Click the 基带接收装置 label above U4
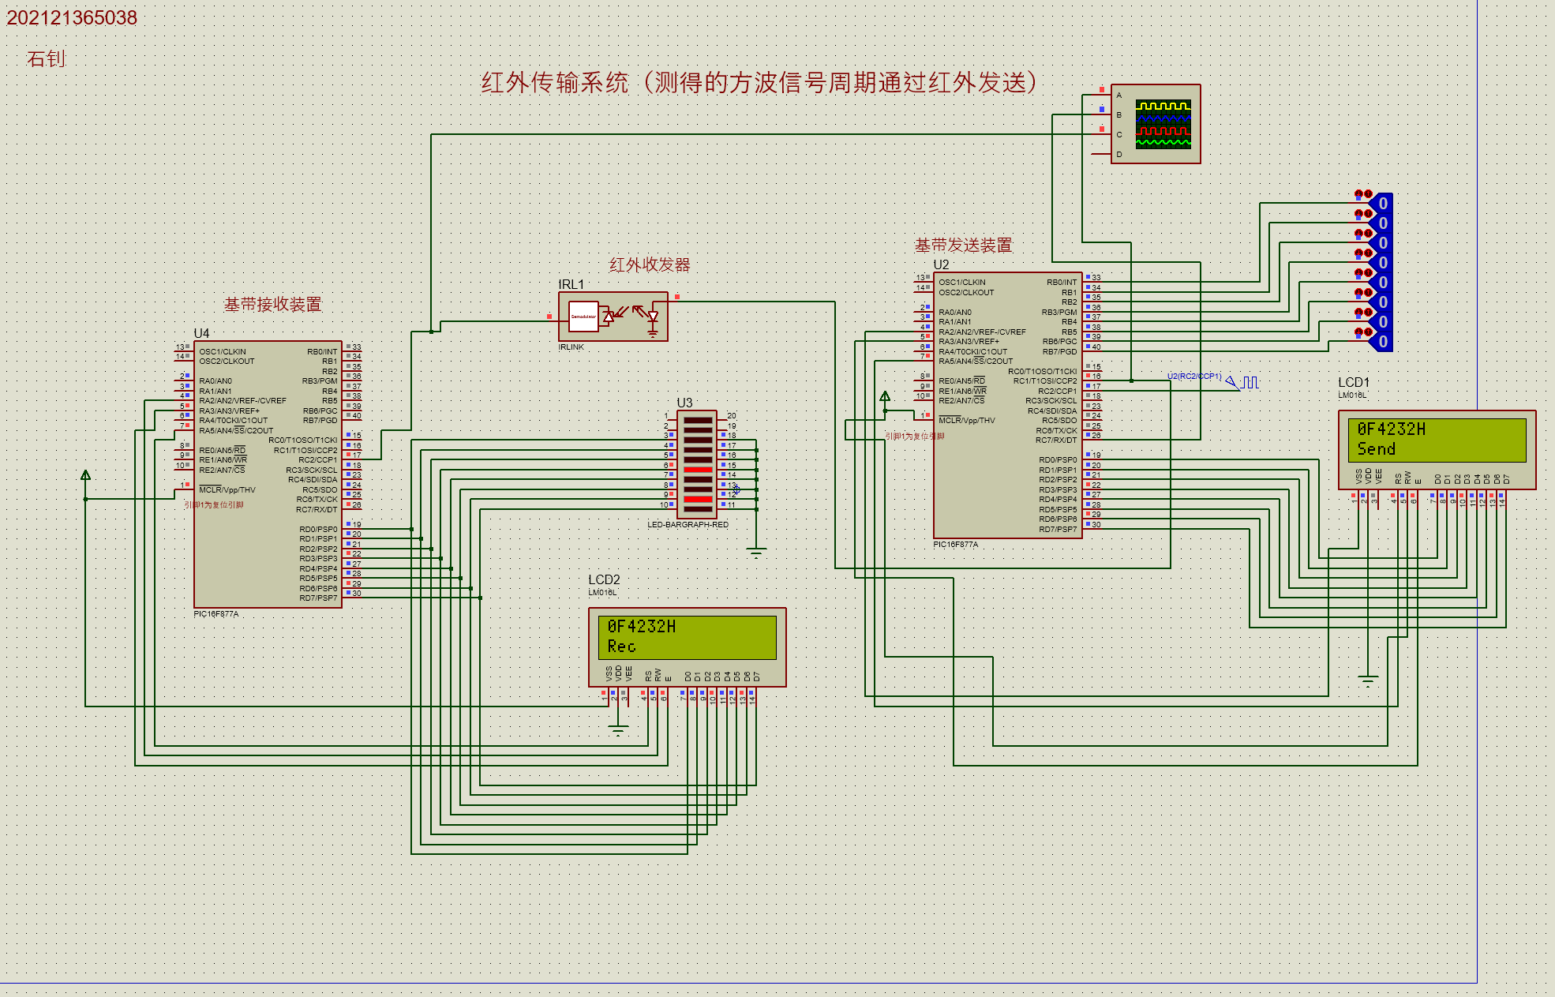The image size is (1555, 997). (272, 305)
